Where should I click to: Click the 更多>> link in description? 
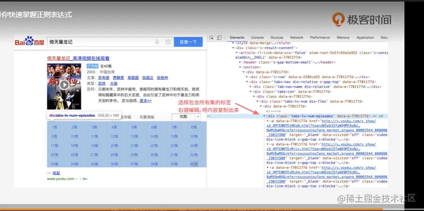[146, 101]
